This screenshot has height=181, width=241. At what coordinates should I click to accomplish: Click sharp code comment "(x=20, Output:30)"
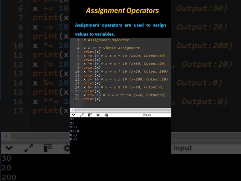pos(147,56)
